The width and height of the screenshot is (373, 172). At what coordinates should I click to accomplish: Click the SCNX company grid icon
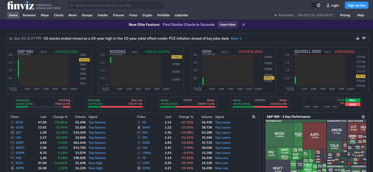(139, 168)
